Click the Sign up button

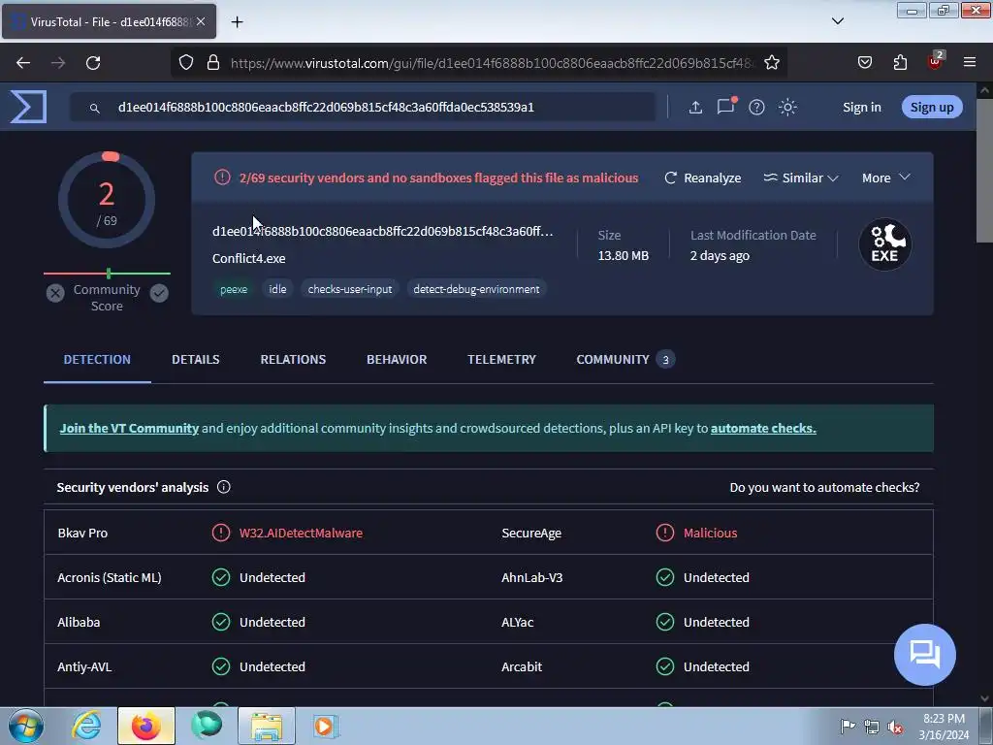[x=932, y=107]
